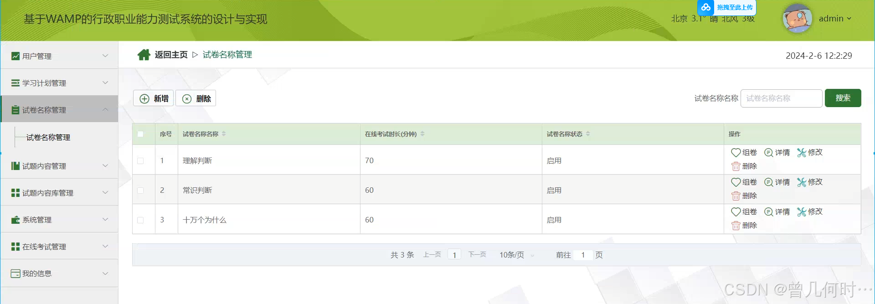The height and width of the screenshot is (304, 875).
Task: Click the duration cell showing 70
Action: (451, 160)
